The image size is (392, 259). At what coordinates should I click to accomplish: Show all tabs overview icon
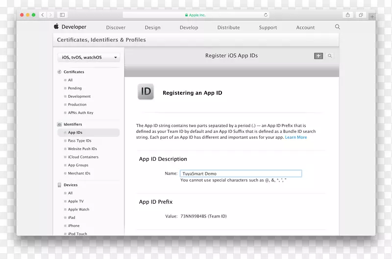coord(361,15)
